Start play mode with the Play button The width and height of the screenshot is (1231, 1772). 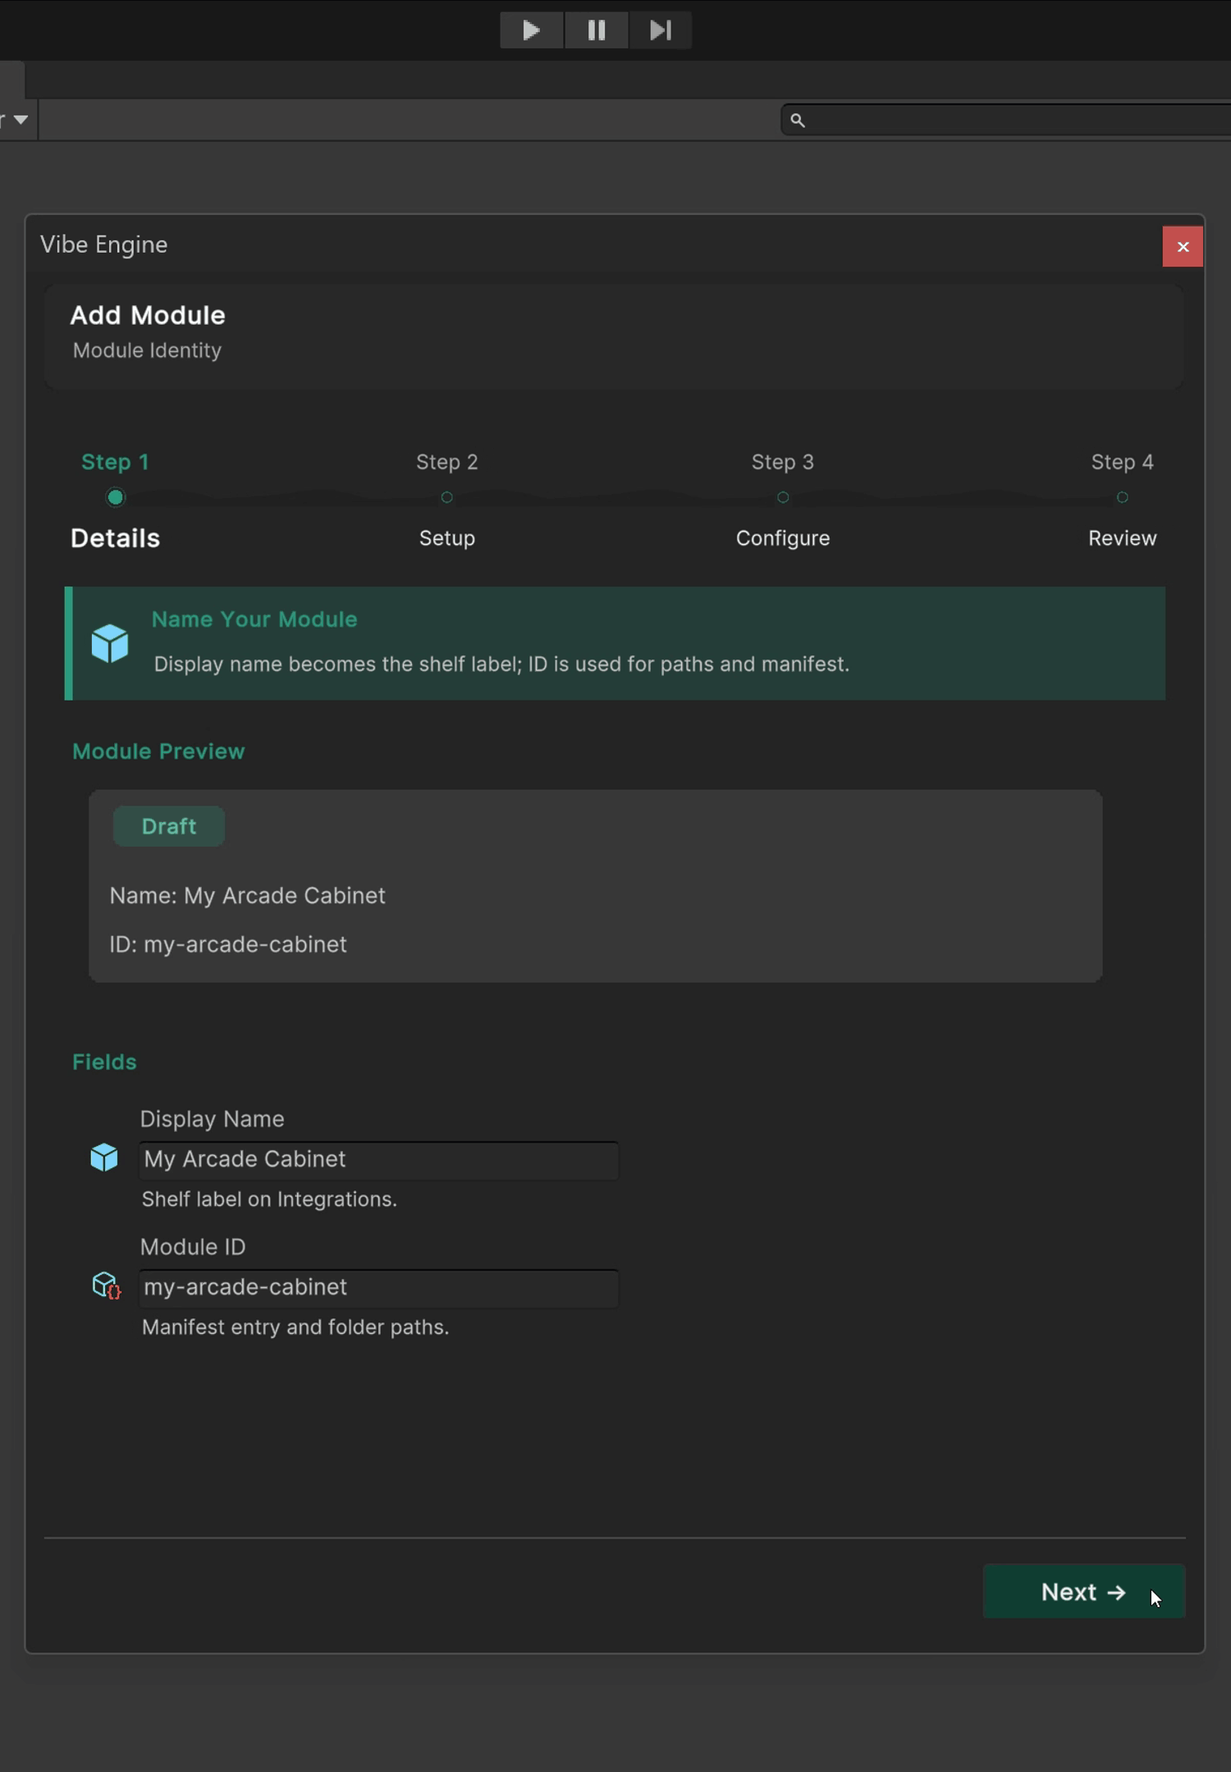click(531, 30)
